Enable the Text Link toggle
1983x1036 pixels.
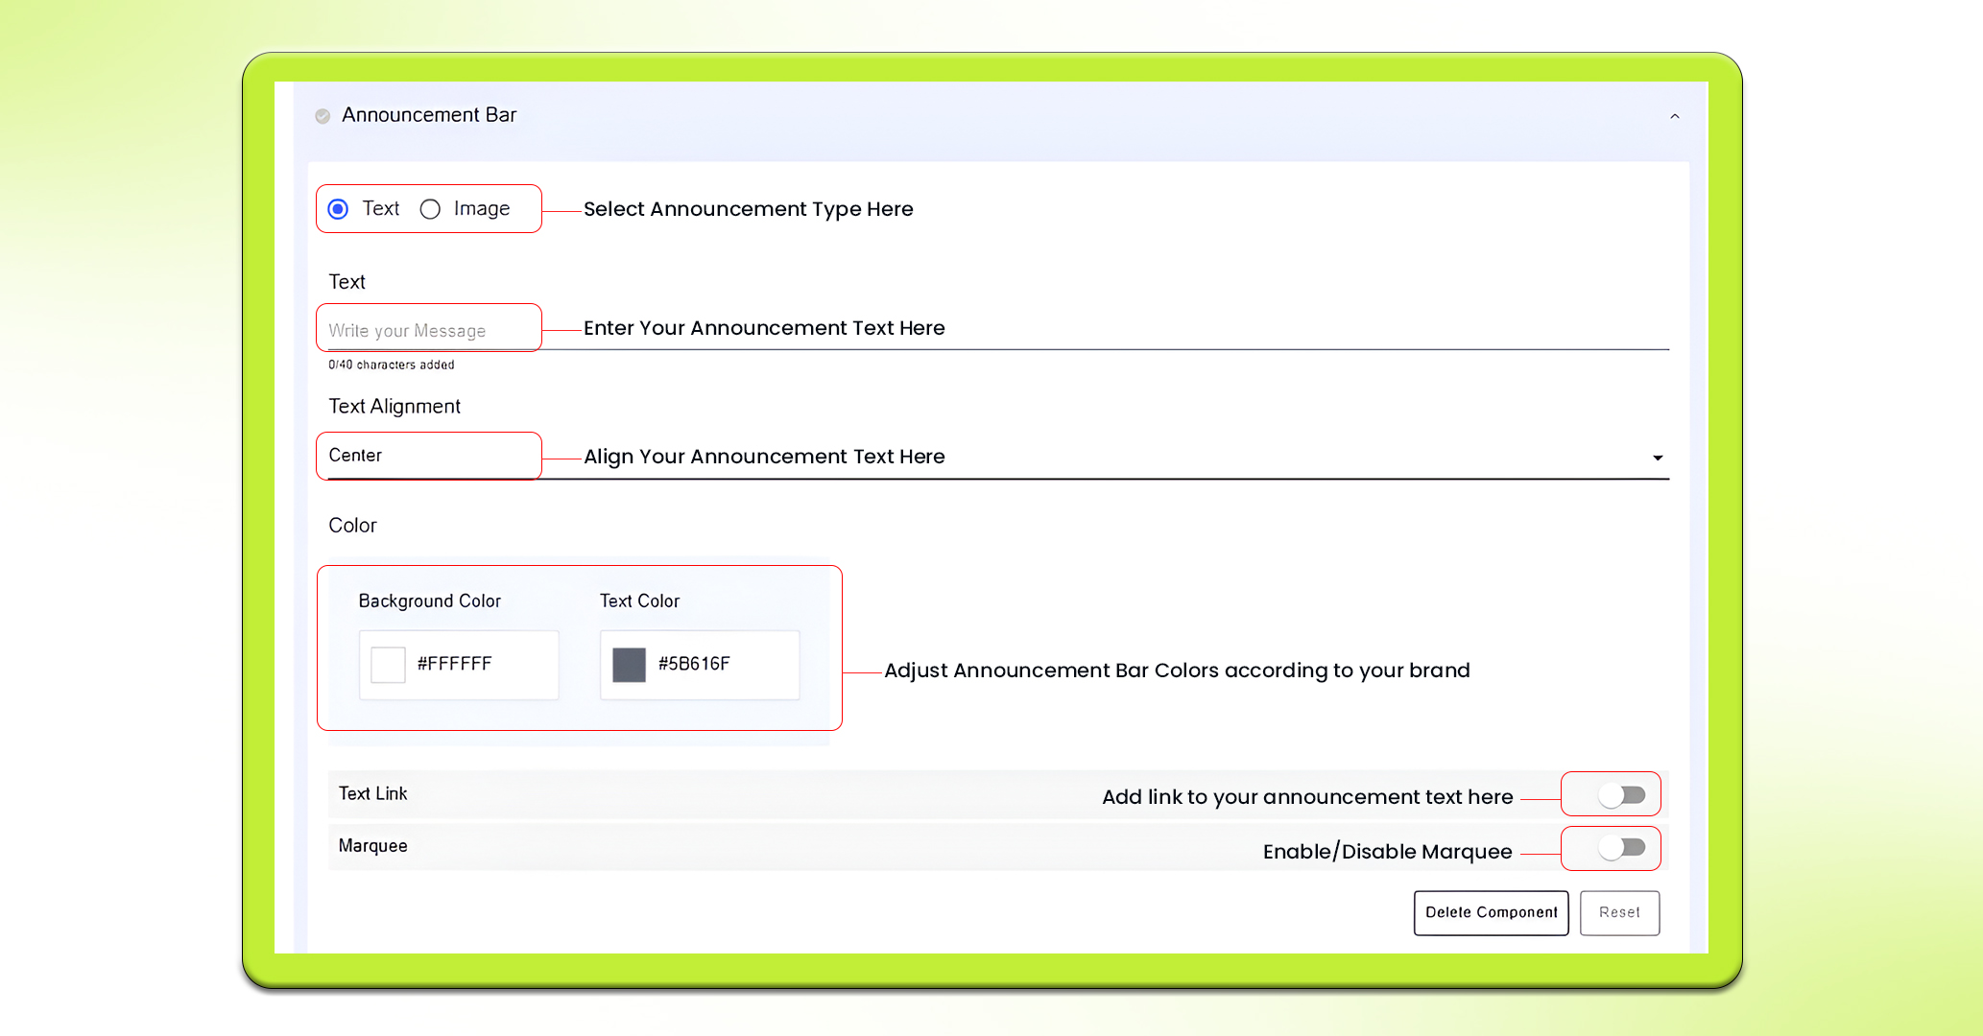point(1621,795)
